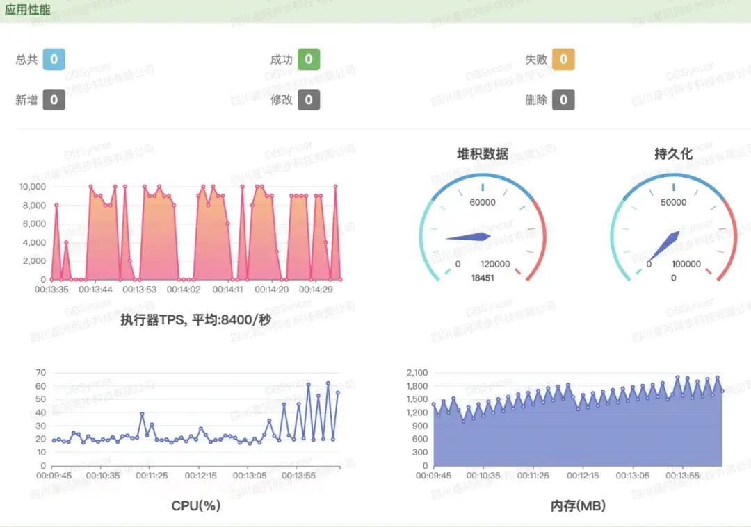Click a peak point on the TPS chart

[90, 186]
